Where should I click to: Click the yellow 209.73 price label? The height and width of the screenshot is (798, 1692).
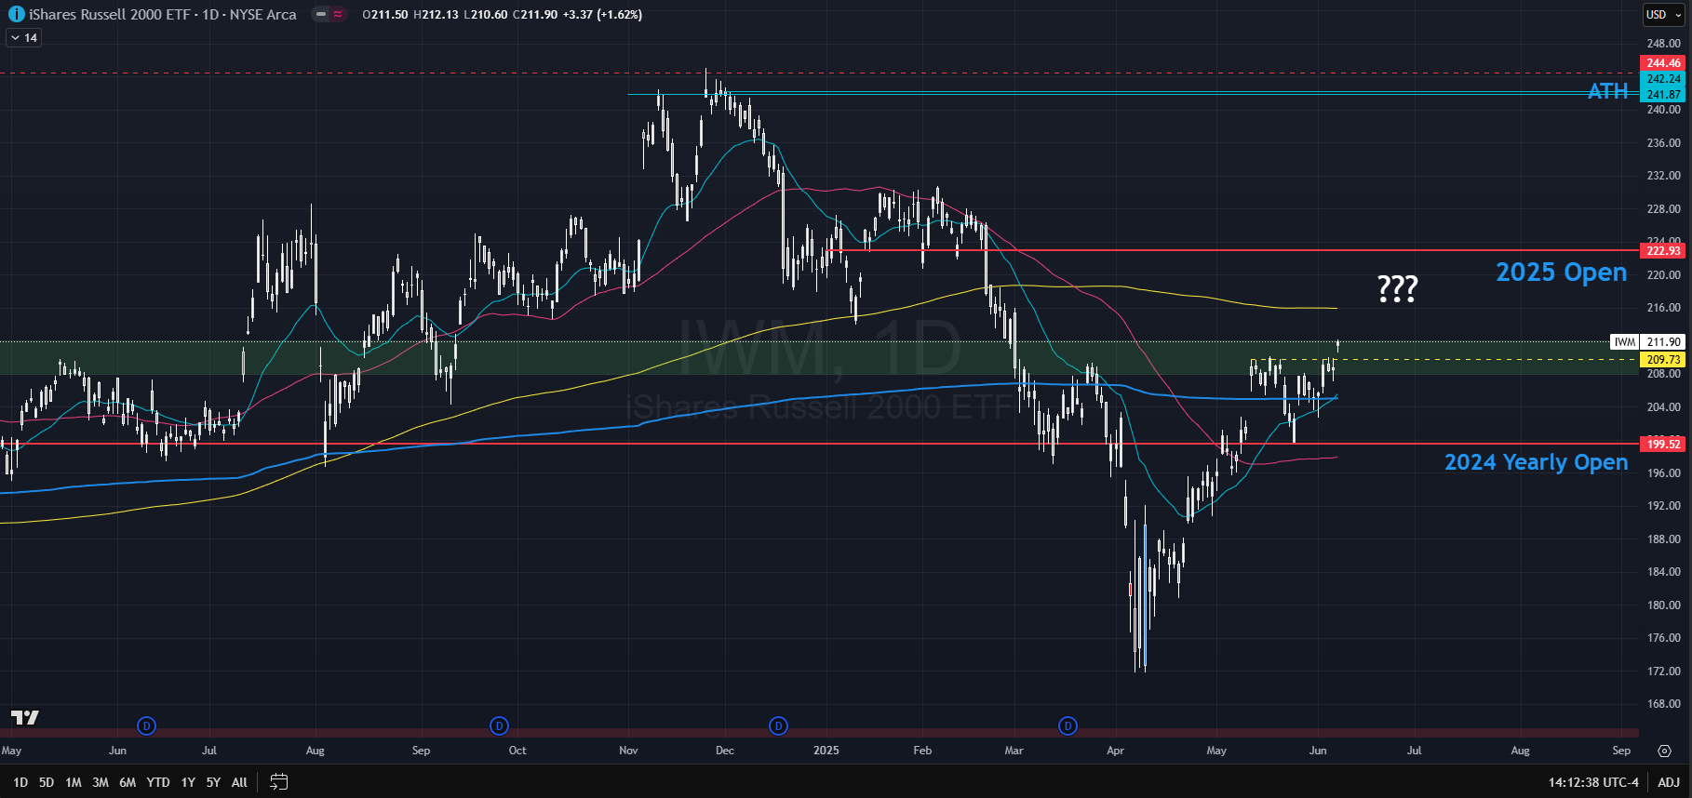(x=1663, y=360)
